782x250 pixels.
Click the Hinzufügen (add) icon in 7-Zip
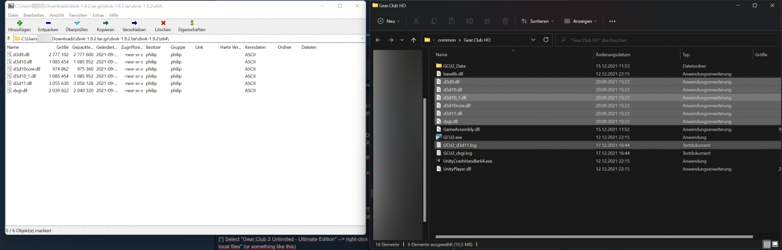(x=20, y=24)
